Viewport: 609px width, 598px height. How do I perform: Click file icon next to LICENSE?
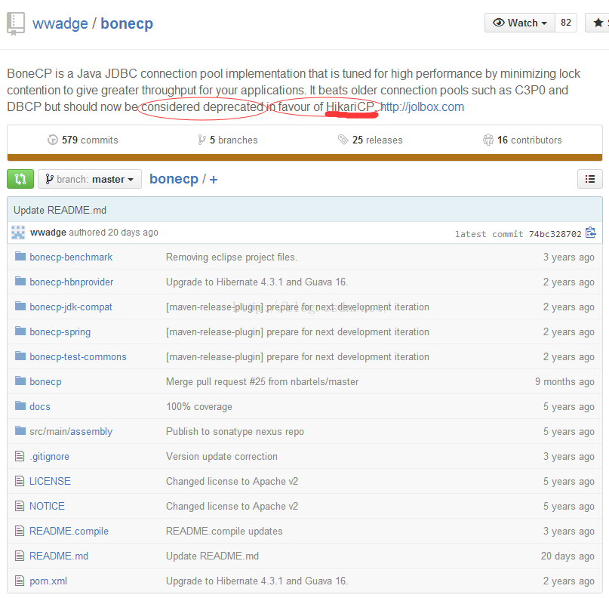point(20,481)
